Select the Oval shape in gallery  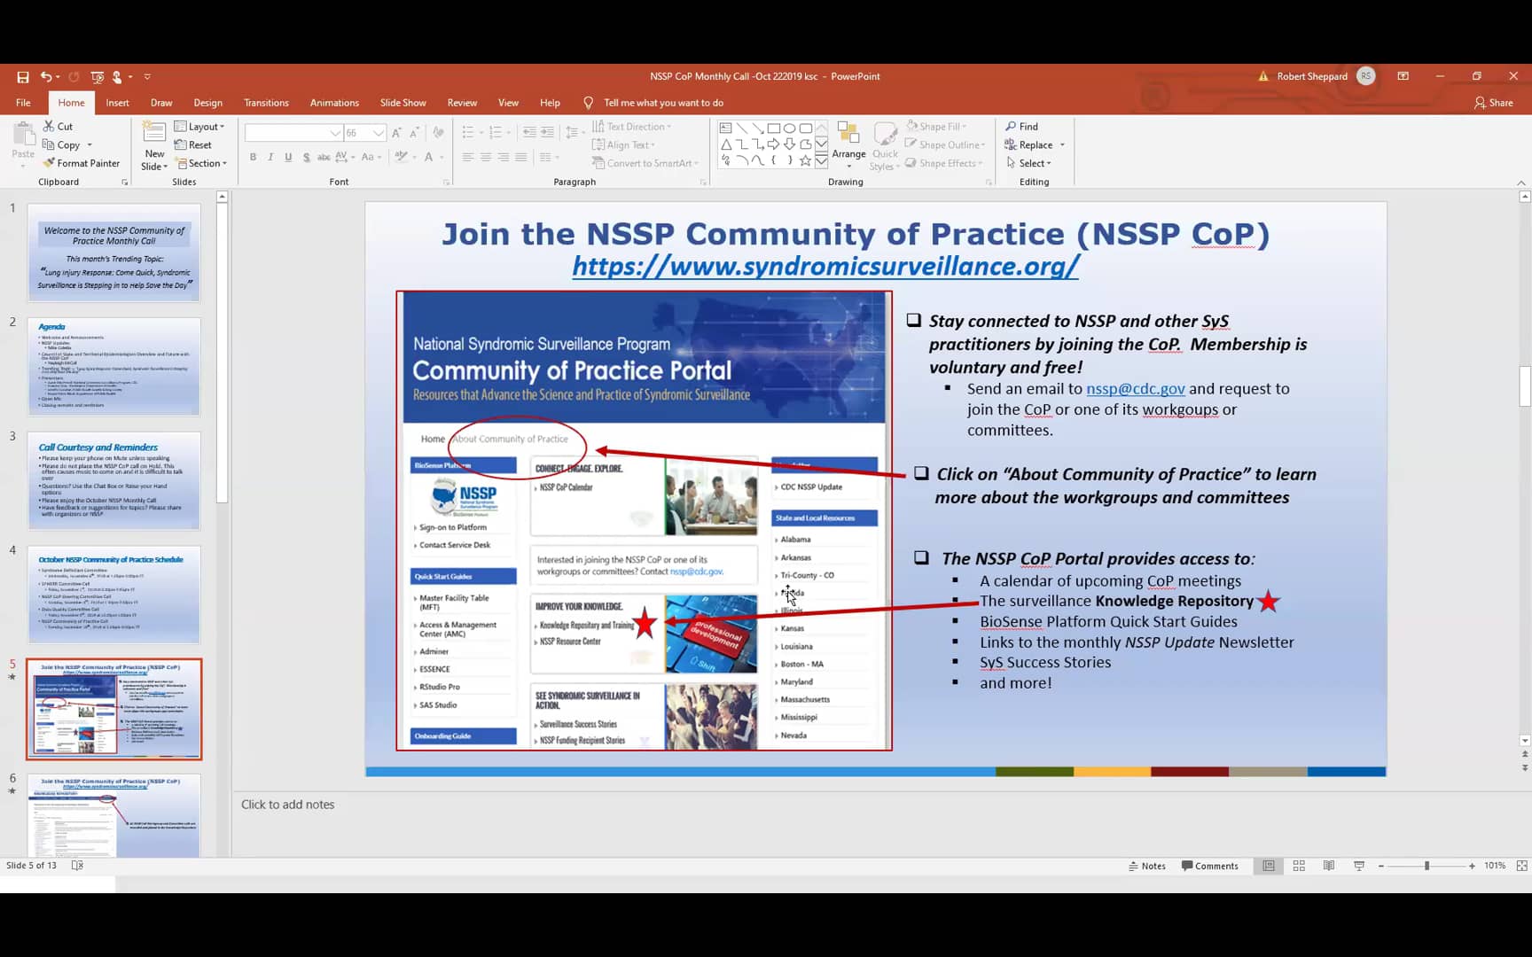789,128
